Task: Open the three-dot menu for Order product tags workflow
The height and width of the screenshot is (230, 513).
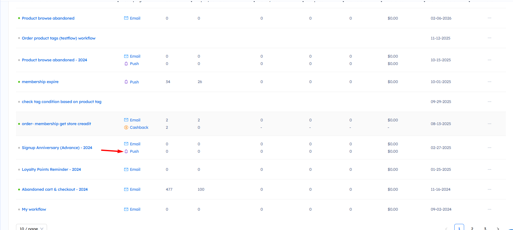Action: [x=489, y=38]
